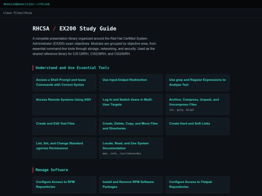Click the Manage Software section heading
Screen dimensions: 262x196
tap(51, 170)
